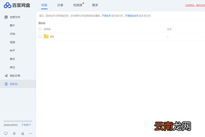
Task: Open the 种子 category
Action: pyautogui.click(x=13, y=51)
